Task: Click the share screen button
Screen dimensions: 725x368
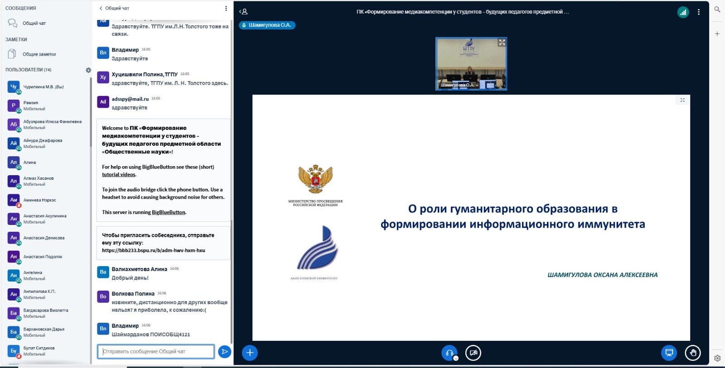Action: tap(669, 353)
